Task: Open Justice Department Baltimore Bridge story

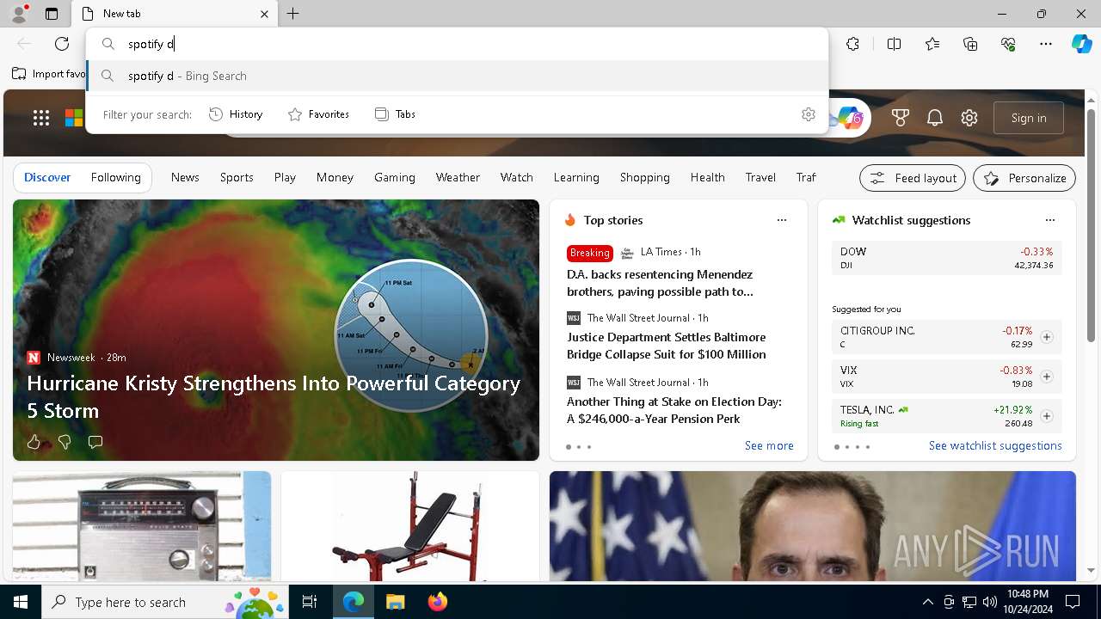Action: click(667, 346)
